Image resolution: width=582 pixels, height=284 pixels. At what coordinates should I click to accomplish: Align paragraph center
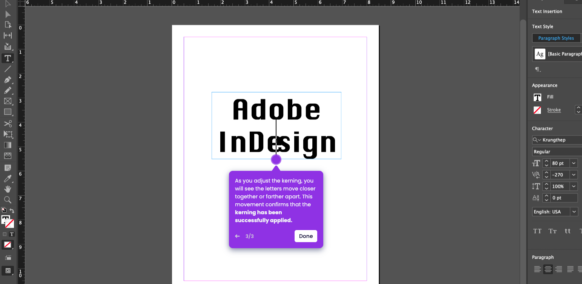point(548,269)
